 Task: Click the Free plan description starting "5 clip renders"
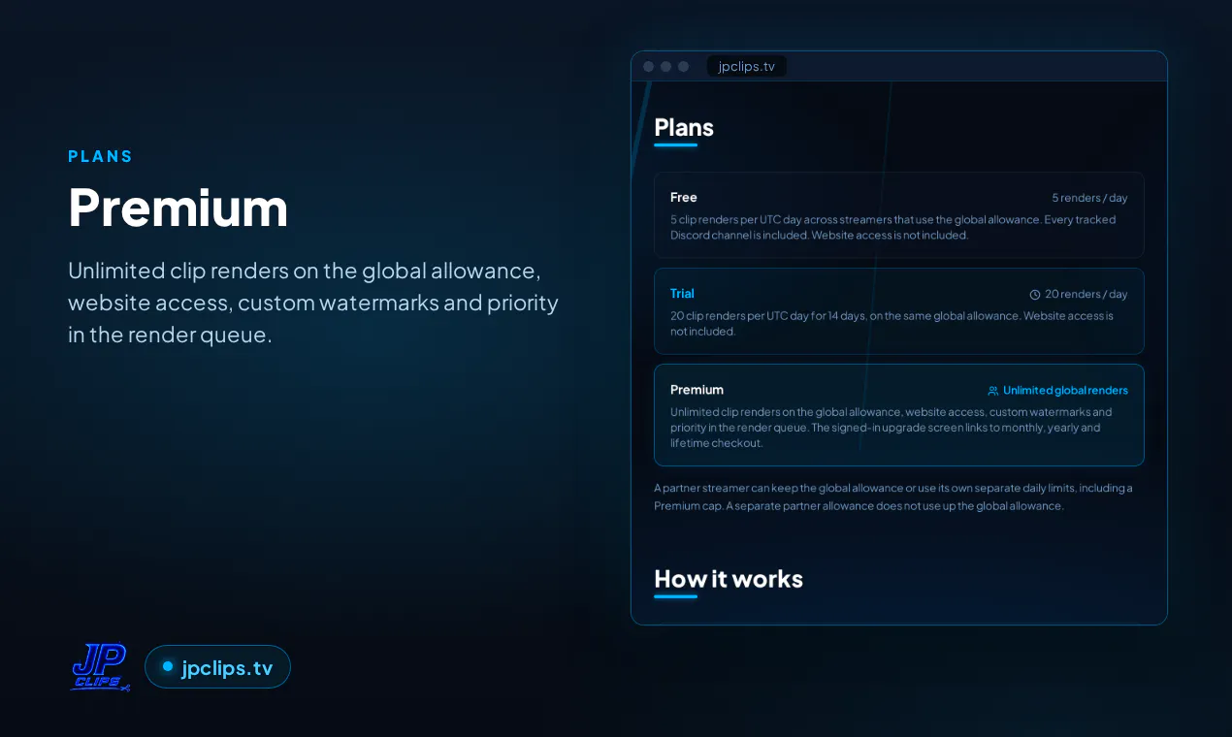tap(893, 227)
